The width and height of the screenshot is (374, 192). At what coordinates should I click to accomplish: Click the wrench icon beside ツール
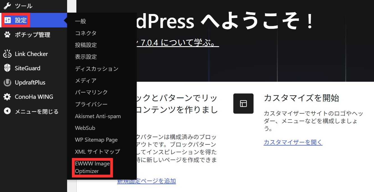7,6
